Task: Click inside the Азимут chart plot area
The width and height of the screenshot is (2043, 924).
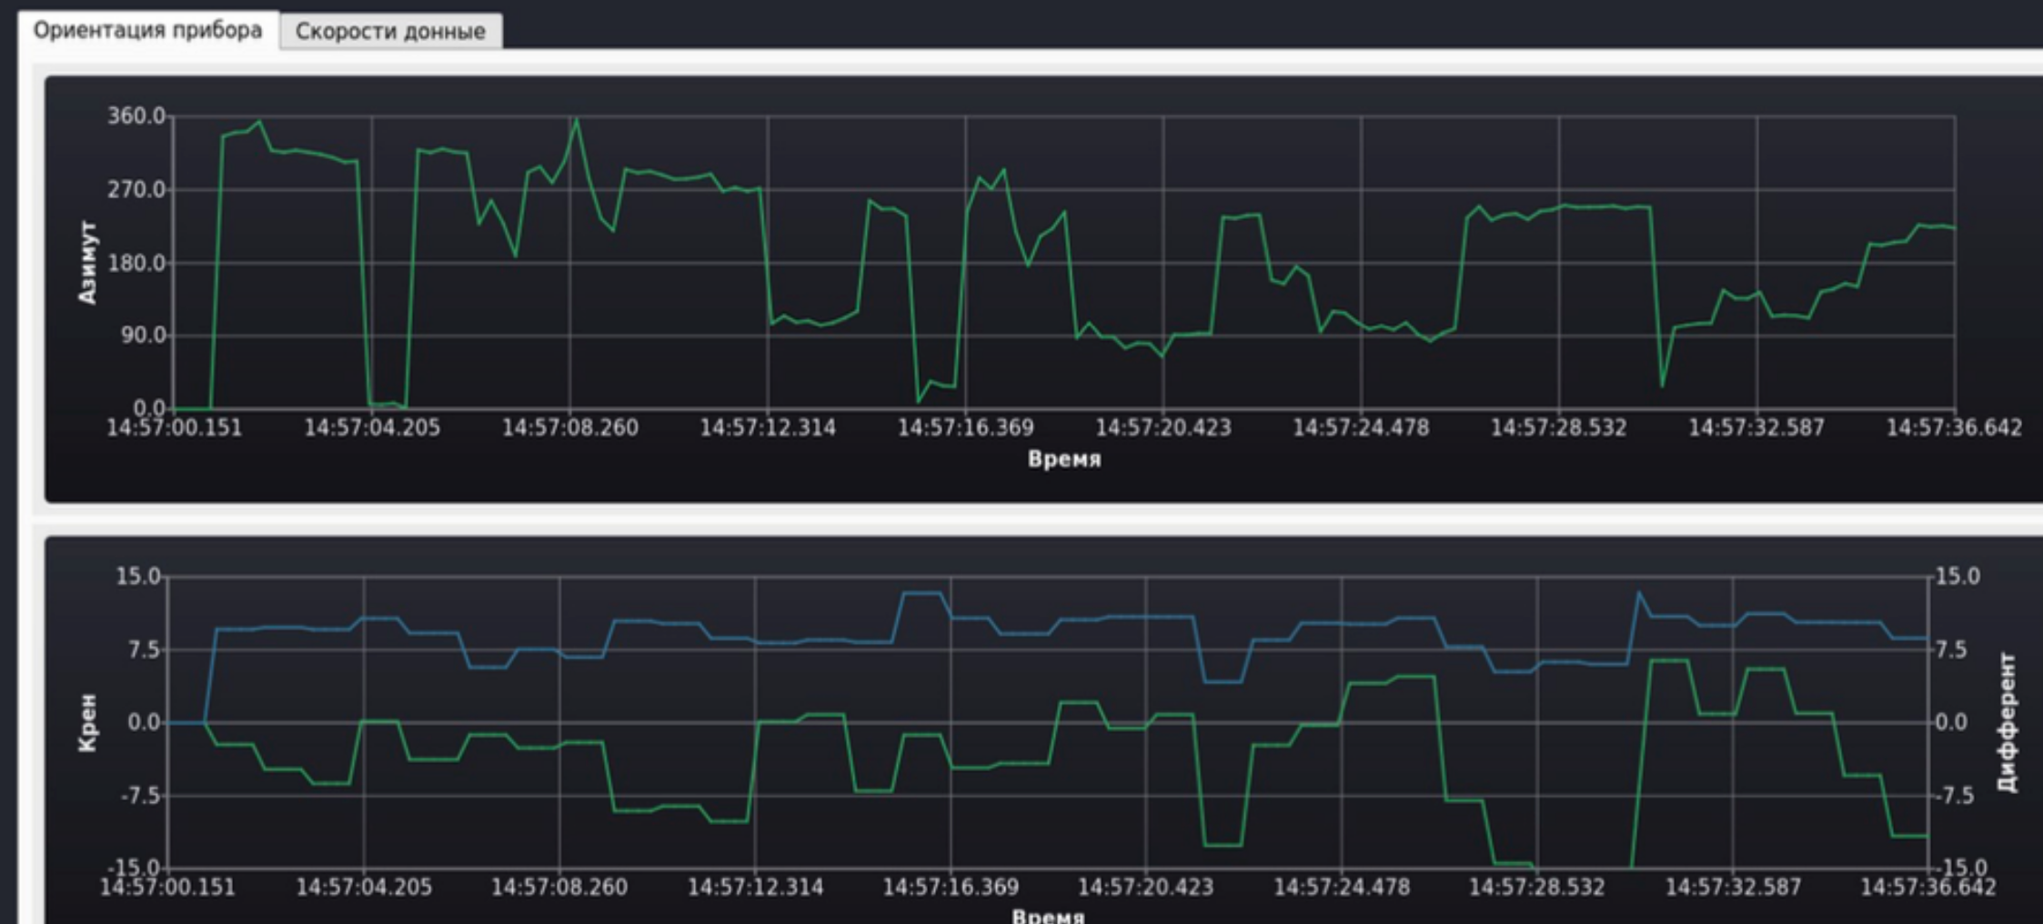Action: point(1064,263)
